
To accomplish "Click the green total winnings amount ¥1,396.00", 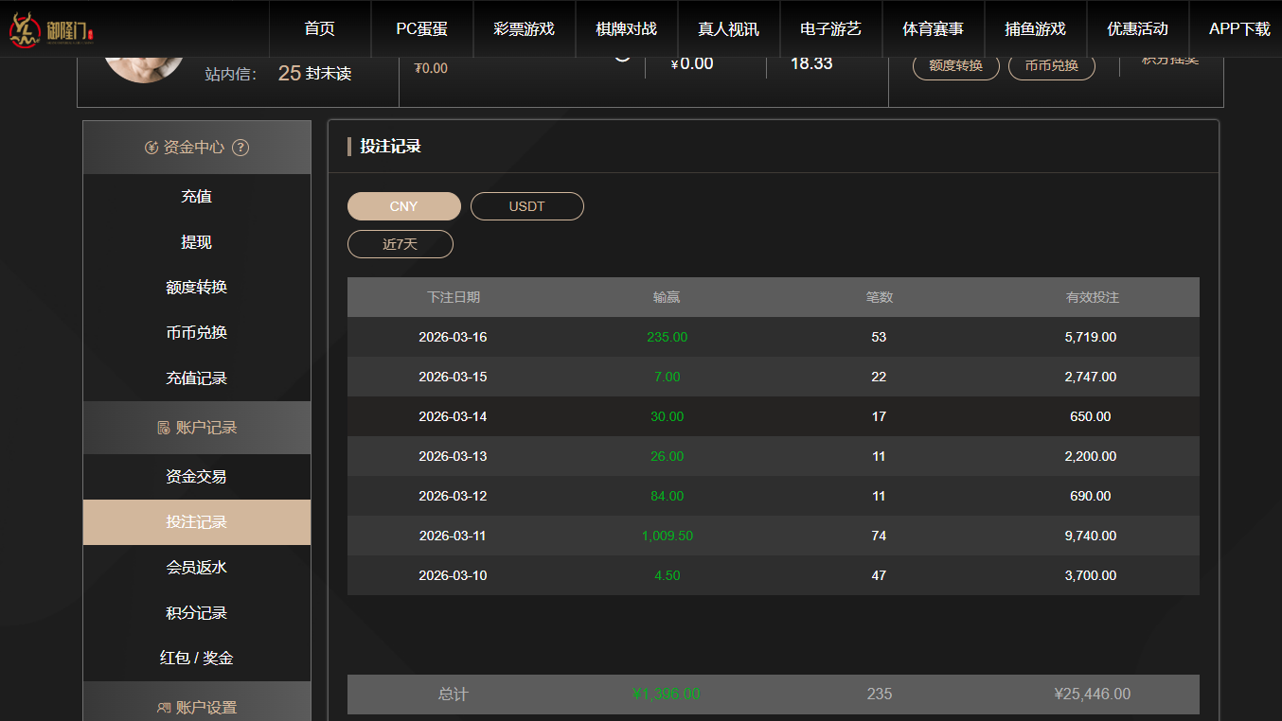I will [666, 694].
